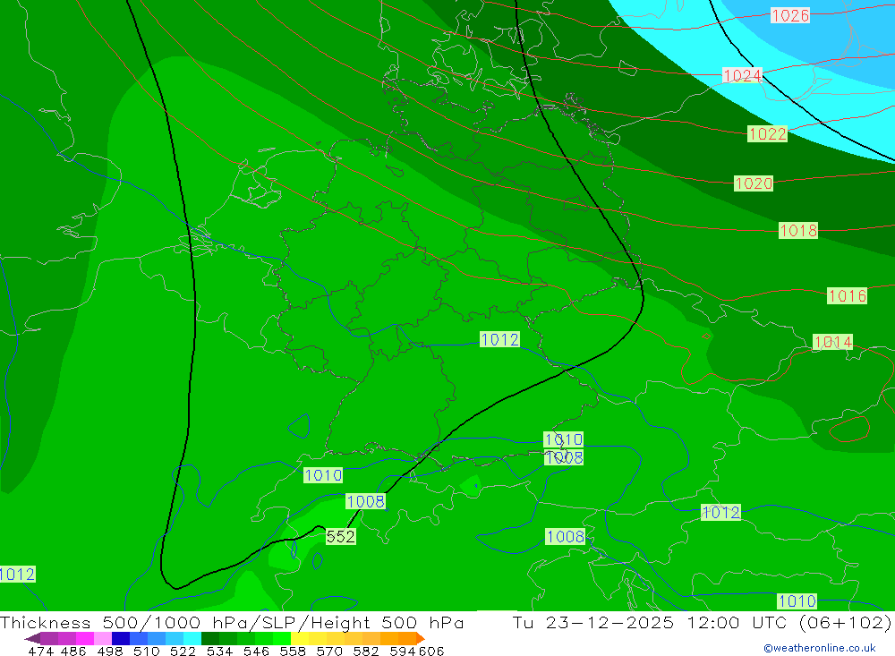Pick the pure yellow legend swatch

[300, 638]
